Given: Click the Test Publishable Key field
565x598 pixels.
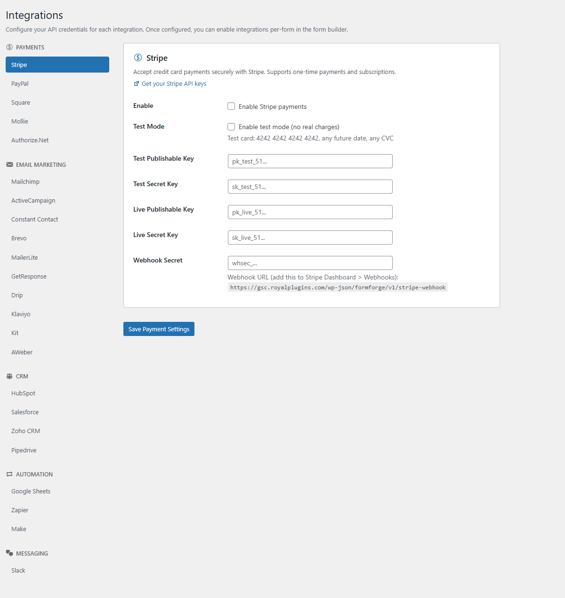Looking at the screenshot, I should pyautogui.click(x=310, y=161).
